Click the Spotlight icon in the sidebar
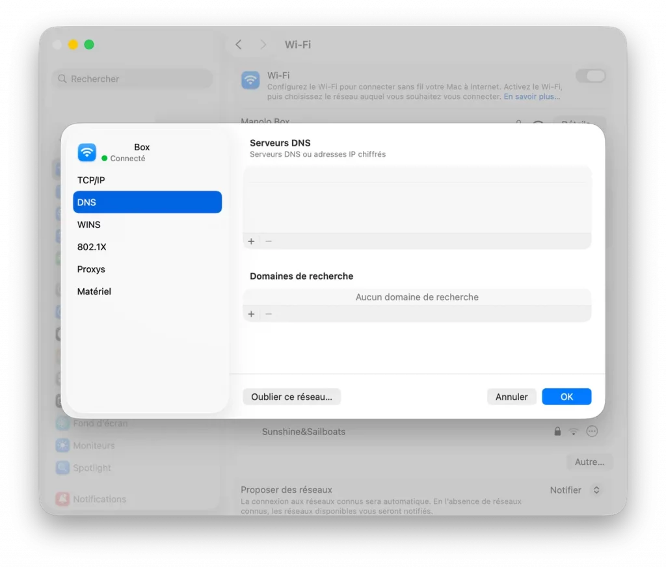666x567 pixels. (61, 468)
